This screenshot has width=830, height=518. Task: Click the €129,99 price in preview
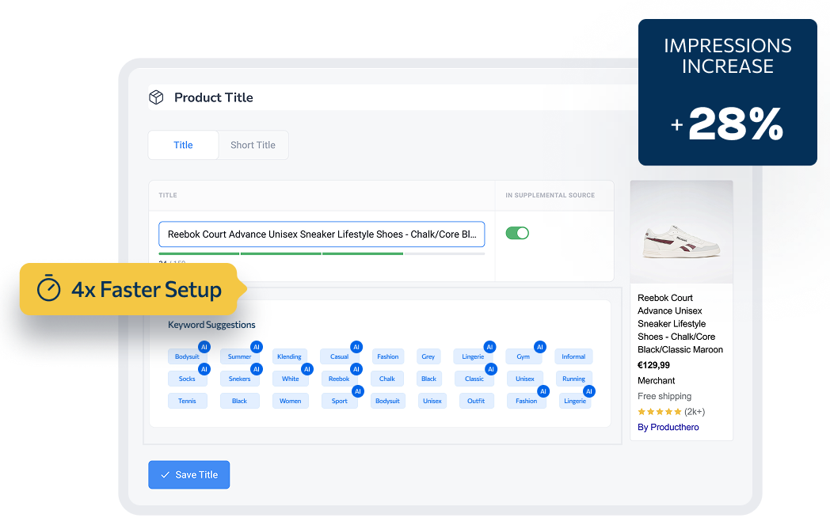[x=653, y=365]
